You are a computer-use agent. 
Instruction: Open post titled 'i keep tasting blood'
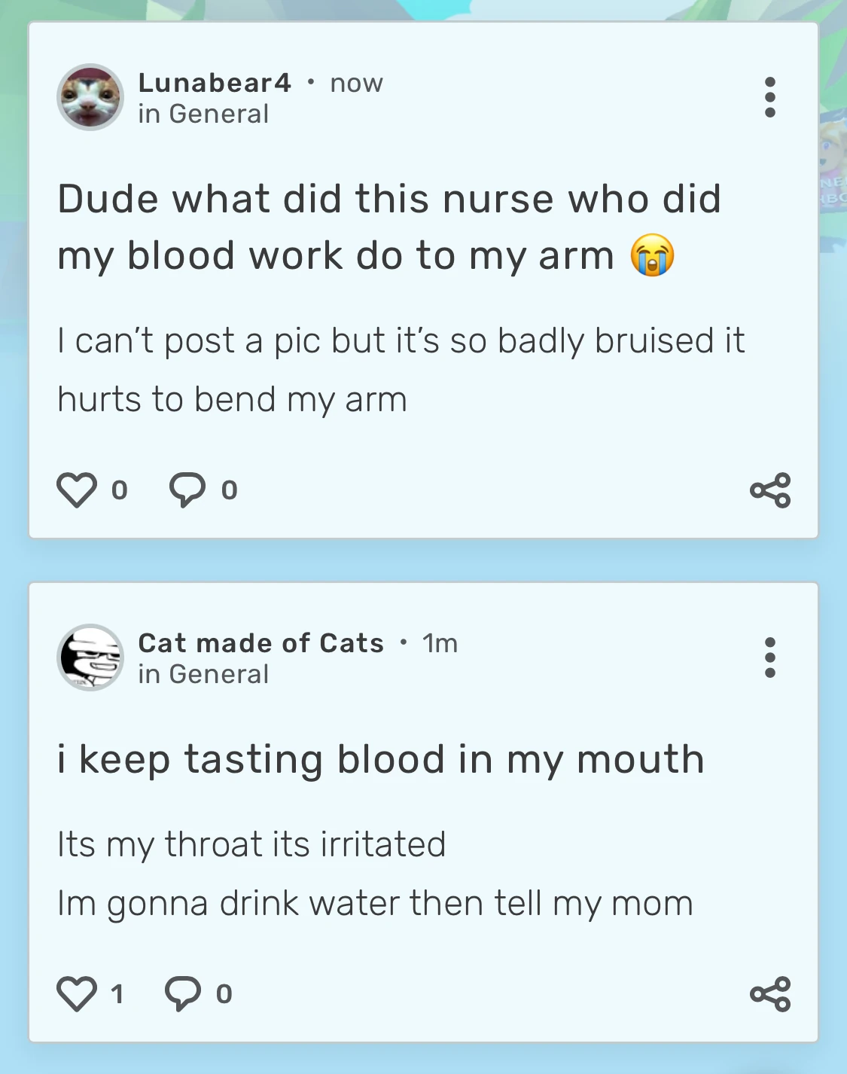(381, 759)
